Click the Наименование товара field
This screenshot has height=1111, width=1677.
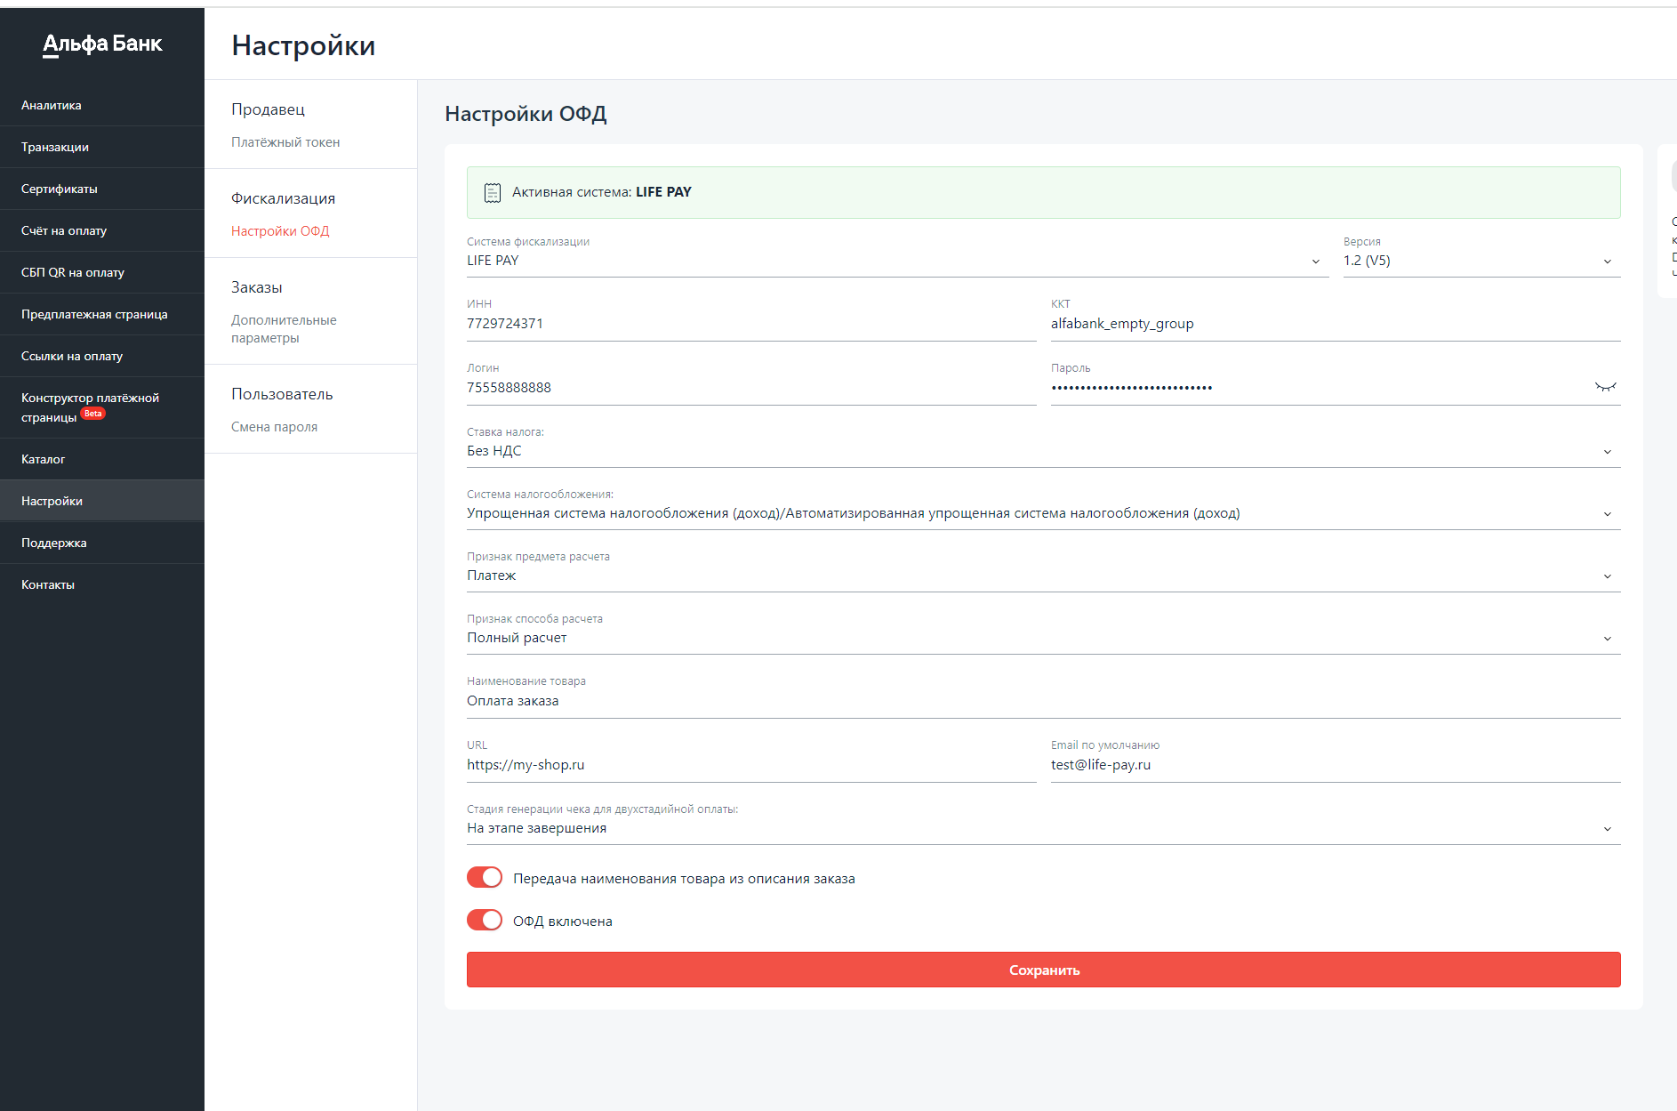[1043, 701]
